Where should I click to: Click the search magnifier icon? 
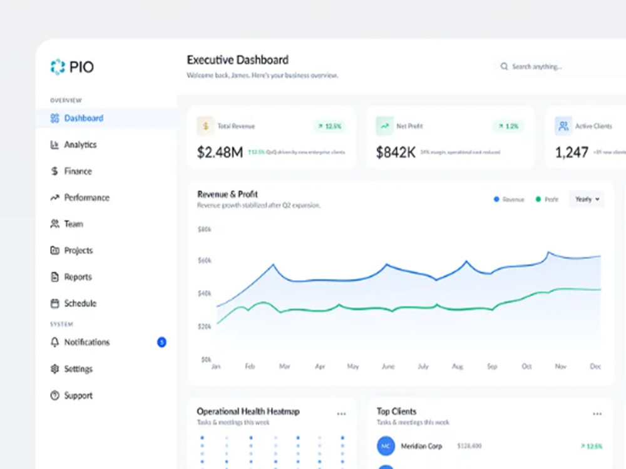tap(504, 66)
